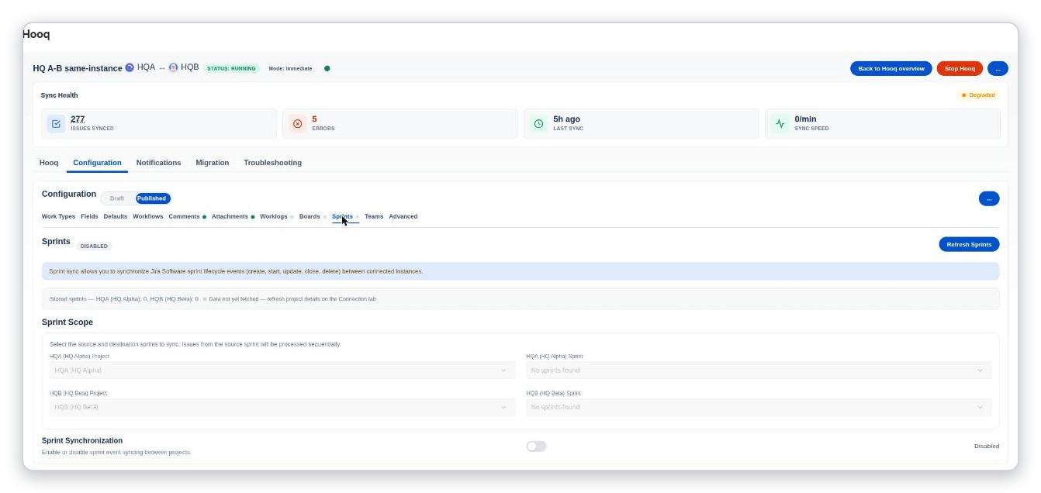Viewport: 1041px width, 493px height.
Task: Expand the HQB (HQ Beta) Sprint dropdown
Action: (x=759, y=407)
